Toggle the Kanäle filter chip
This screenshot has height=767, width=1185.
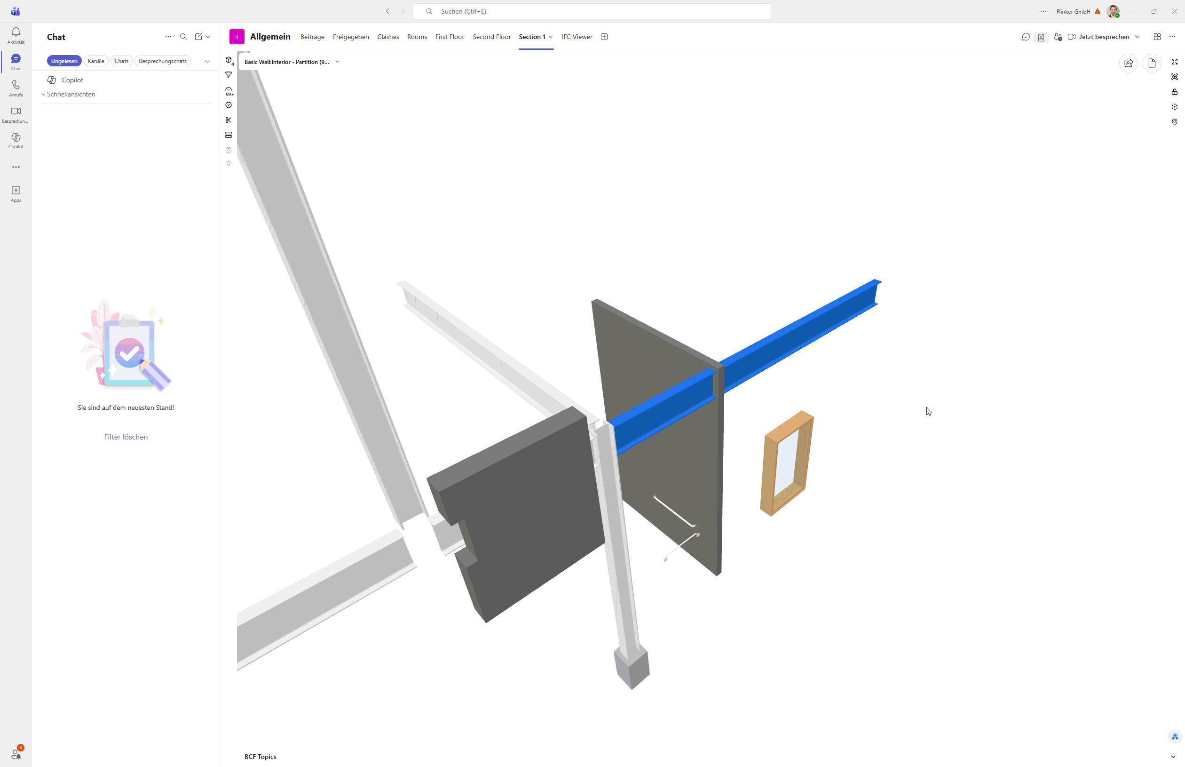[x=95, y=61]
